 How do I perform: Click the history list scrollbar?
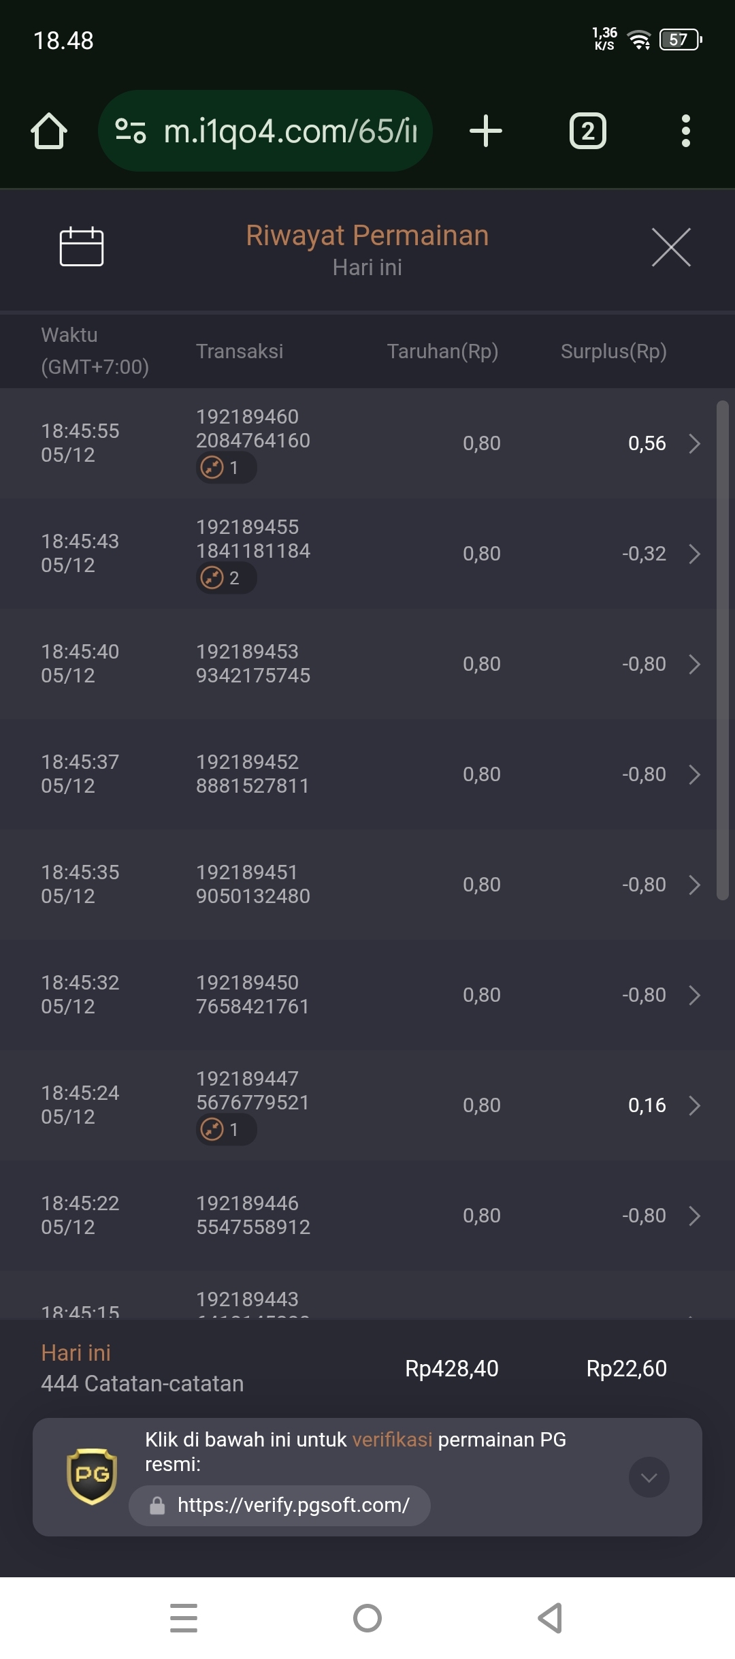point(723,651)
